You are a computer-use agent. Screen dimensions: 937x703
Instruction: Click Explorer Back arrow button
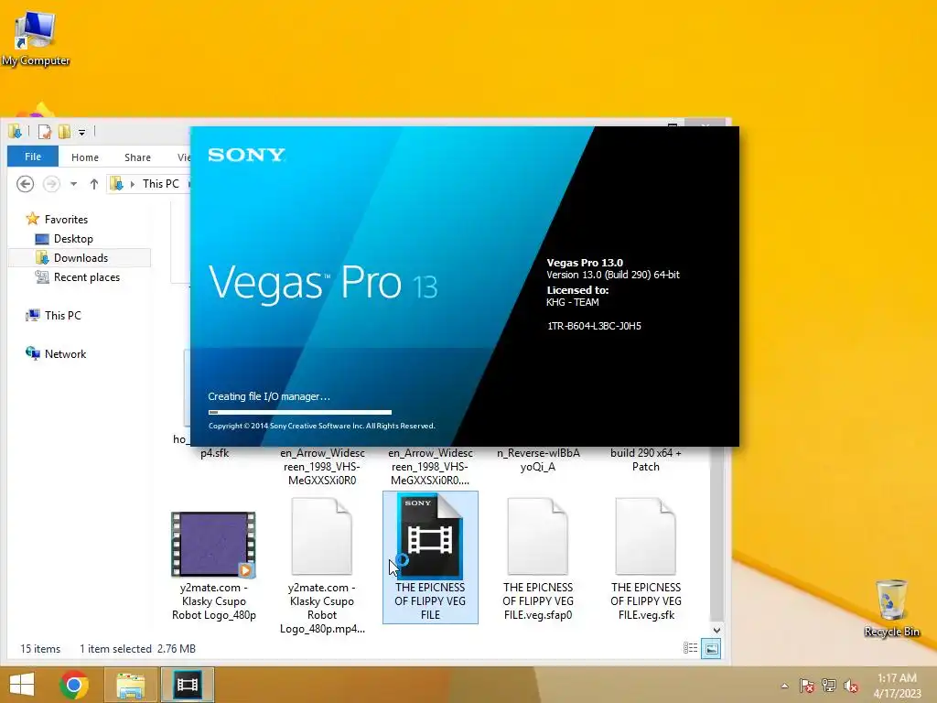(25, 183)
